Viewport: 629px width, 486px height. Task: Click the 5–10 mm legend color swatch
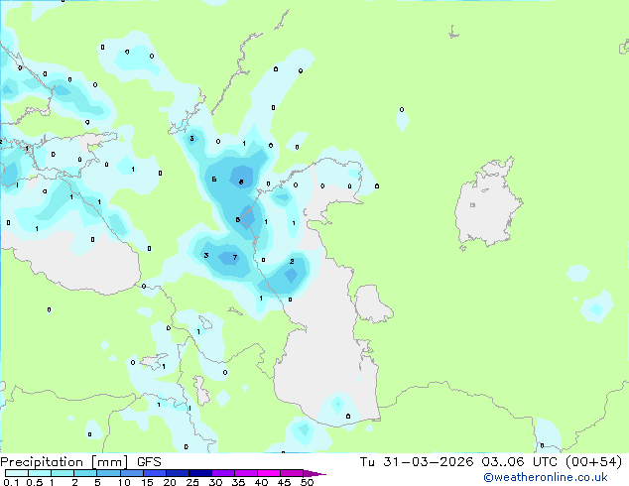(x=108, y=473)
